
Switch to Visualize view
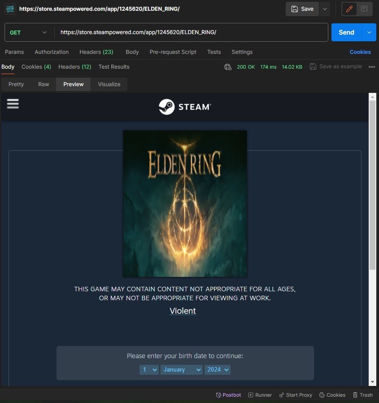point(109,84)
